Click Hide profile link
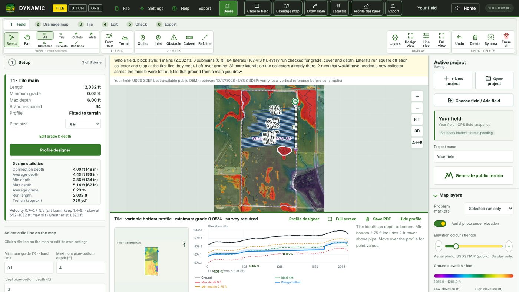 410,219
